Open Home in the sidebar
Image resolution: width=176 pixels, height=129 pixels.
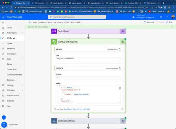9,28
